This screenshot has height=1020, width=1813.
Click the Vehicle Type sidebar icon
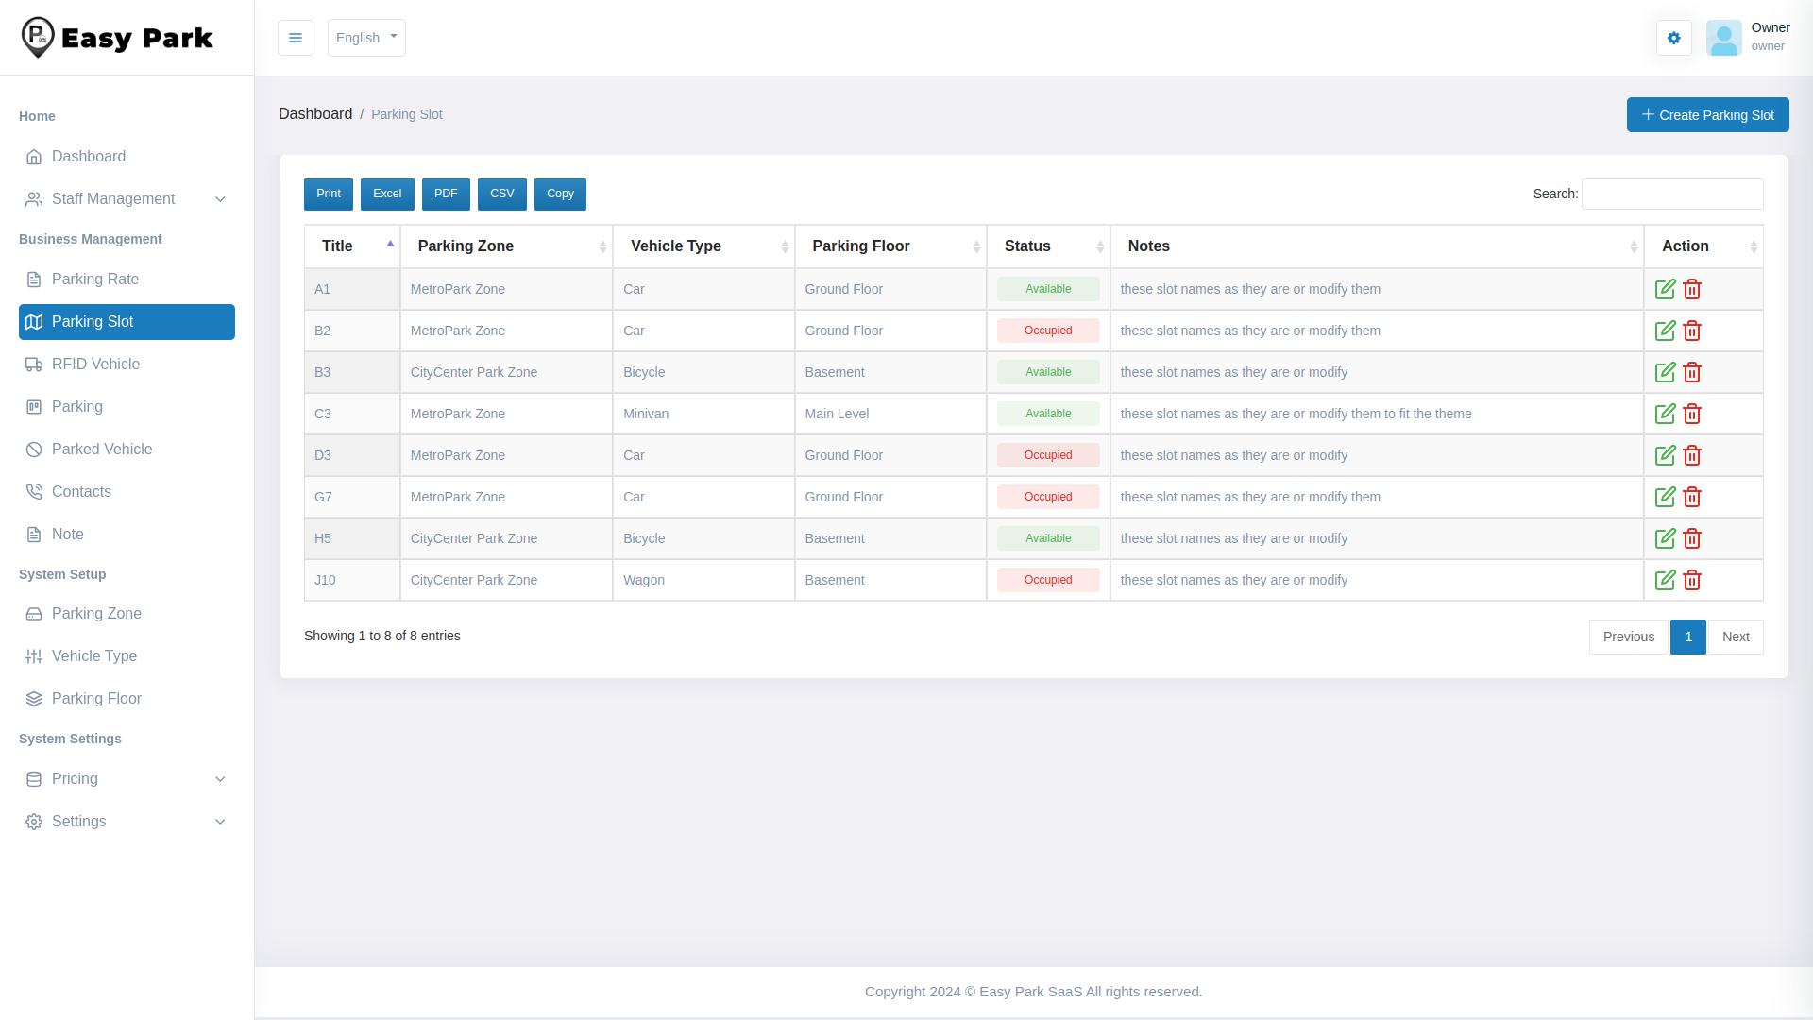pos(34,655)
